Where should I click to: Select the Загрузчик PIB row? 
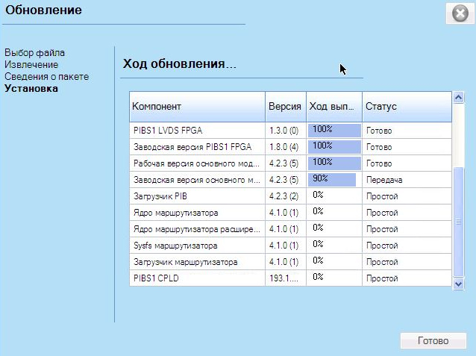coord(197,196)
